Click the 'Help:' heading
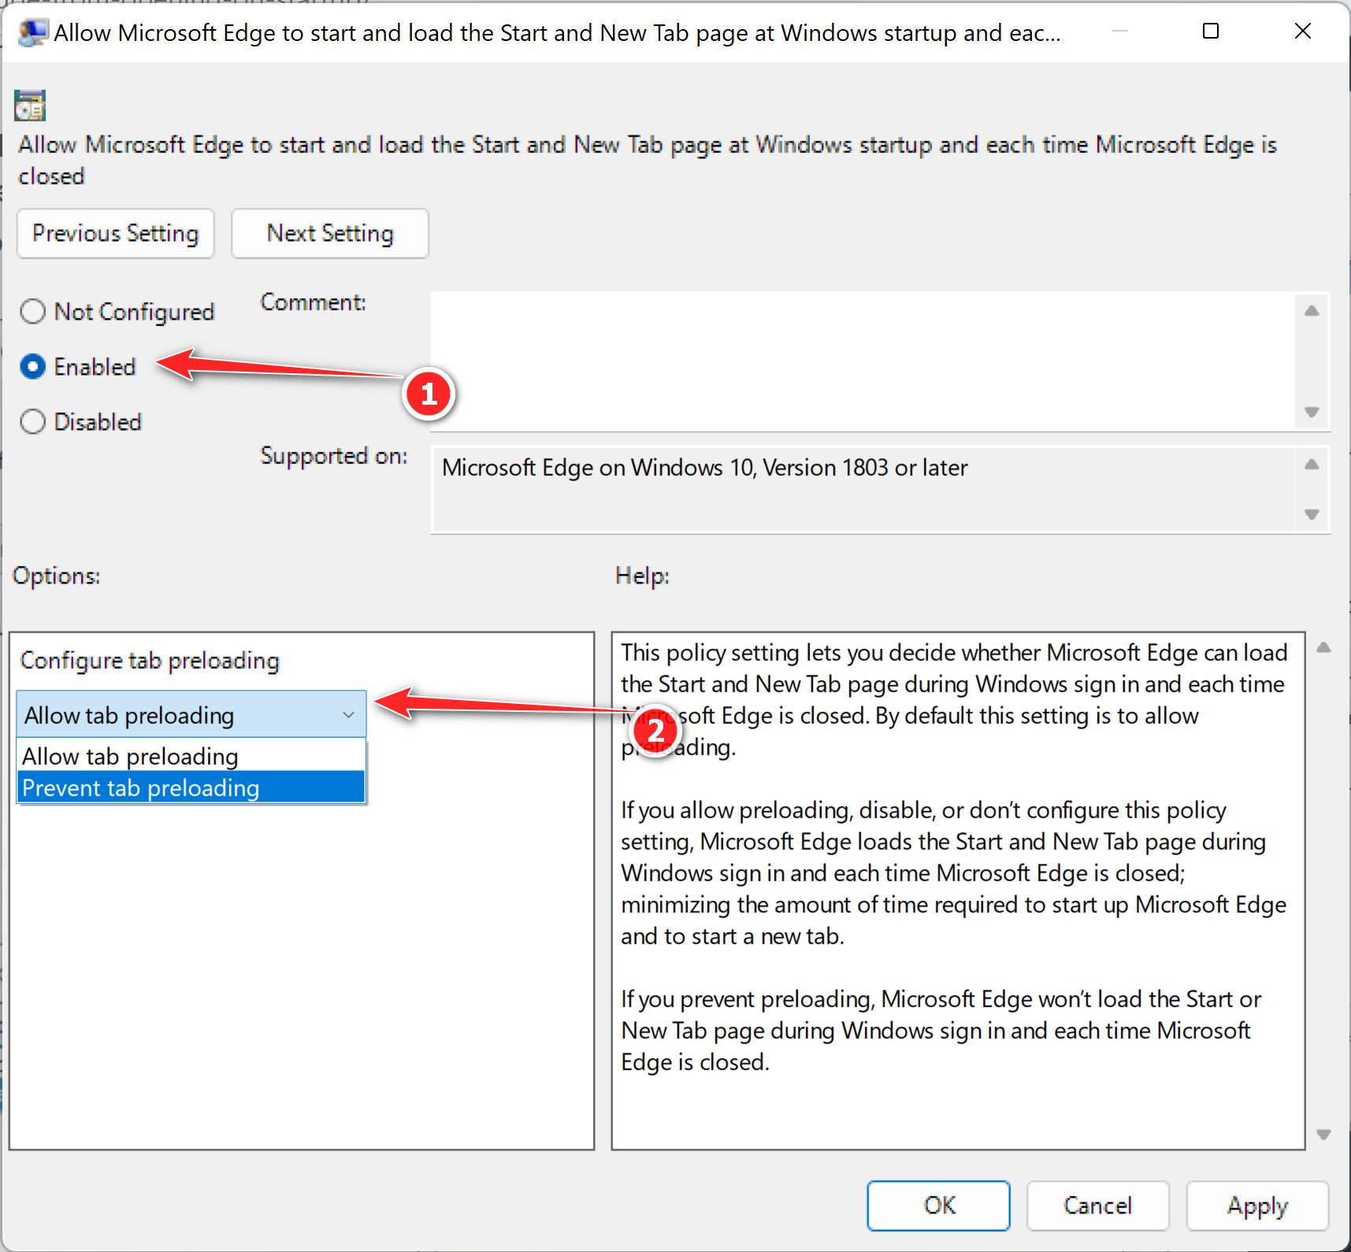Screen dimensions: 1351x1252 tap(643, 576)
